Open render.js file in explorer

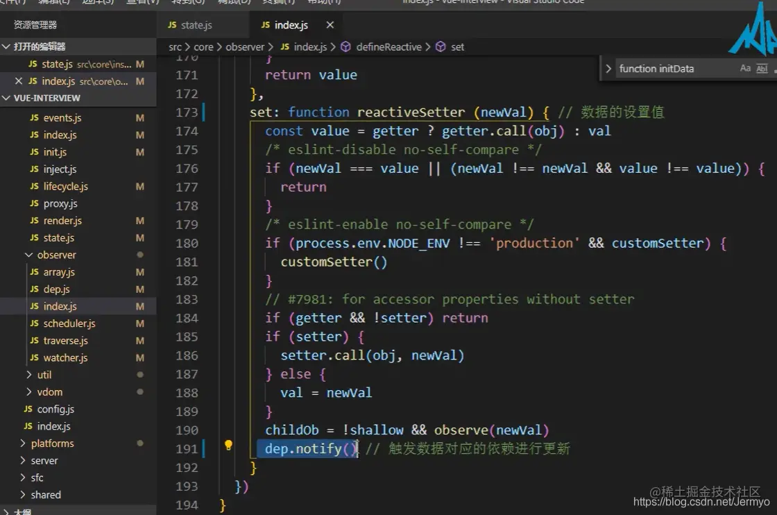pyautogui.click(x=78, y=221)
